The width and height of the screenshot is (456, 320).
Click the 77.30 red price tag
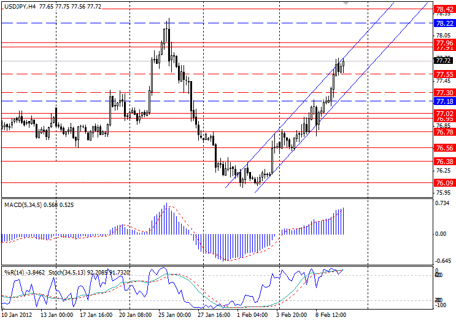pos(443,92)
